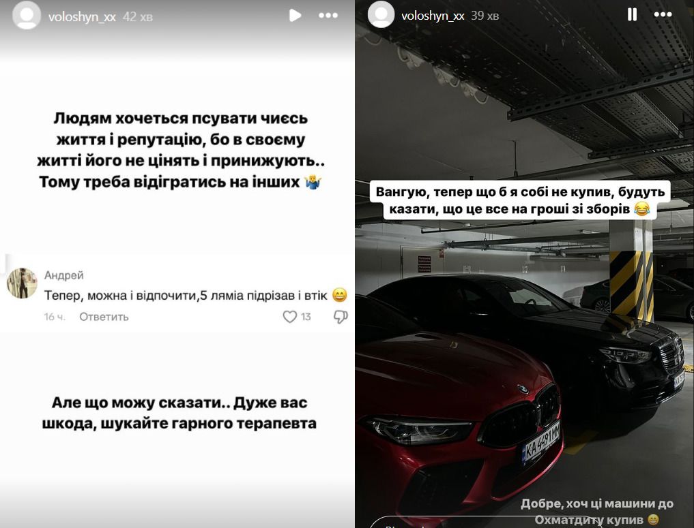Click the 16 ч. comment timestamp
This screenshot has height=528, width=694.
point(55,317)
